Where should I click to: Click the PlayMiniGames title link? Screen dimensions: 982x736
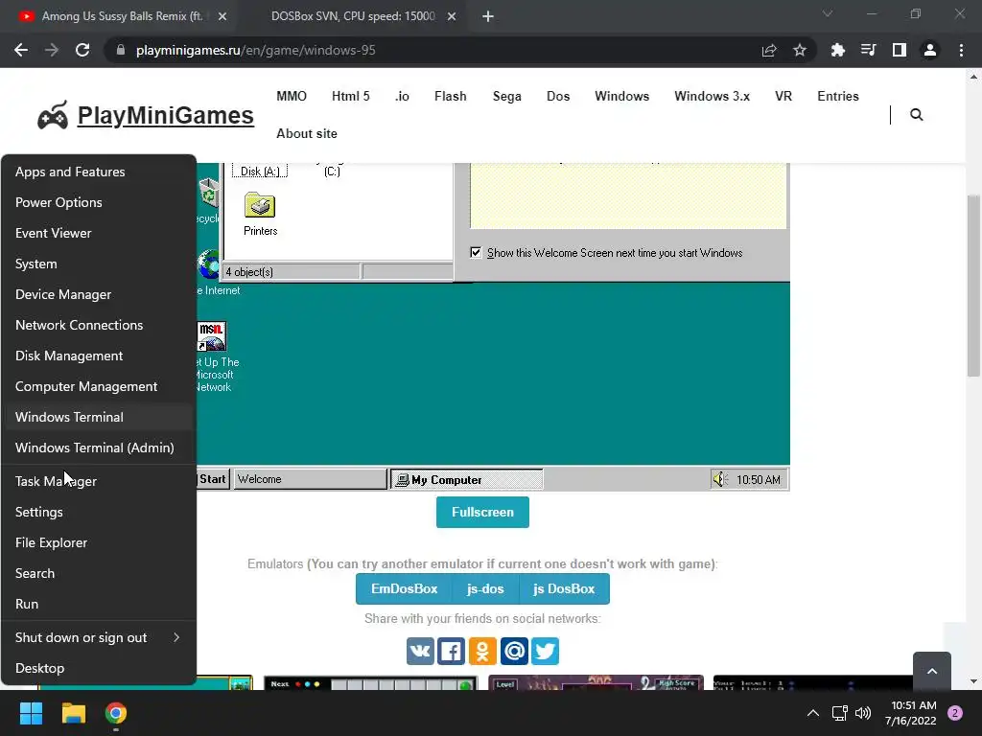pos(165,115)
